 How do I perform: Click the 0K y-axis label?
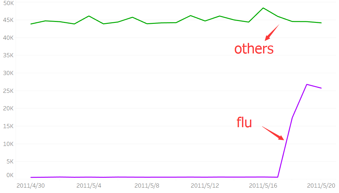coord(10,175)
